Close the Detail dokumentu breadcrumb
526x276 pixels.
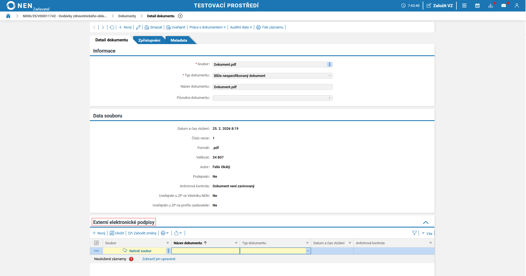pyautogui.click(x=180, y=16)
